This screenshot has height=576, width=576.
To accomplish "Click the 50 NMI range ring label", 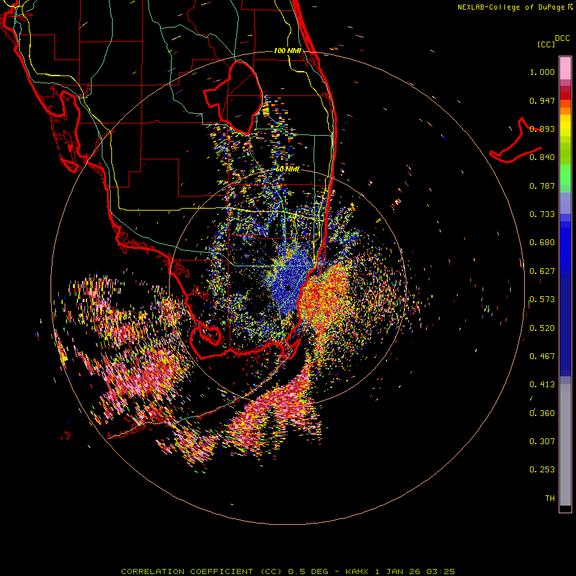I will tap(287, 169).
